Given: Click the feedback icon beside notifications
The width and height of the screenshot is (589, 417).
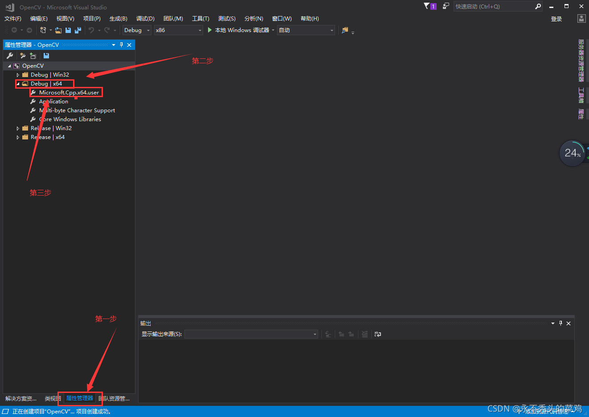Looking at the screenshot, I should click(446, 6).
